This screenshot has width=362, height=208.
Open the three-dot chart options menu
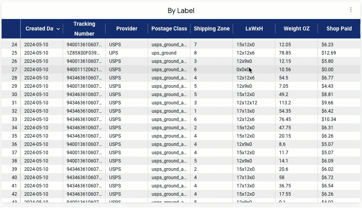tap(351, 10)
